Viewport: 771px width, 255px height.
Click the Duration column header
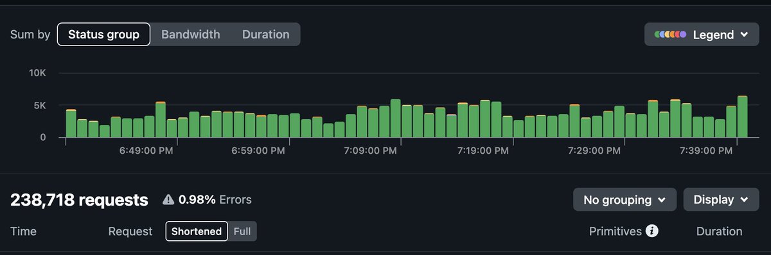click(719, 231)
